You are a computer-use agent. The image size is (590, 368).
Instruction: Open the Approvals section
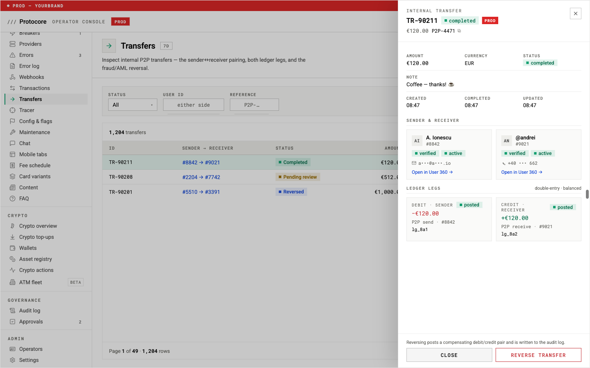click(x=46, y=322)
